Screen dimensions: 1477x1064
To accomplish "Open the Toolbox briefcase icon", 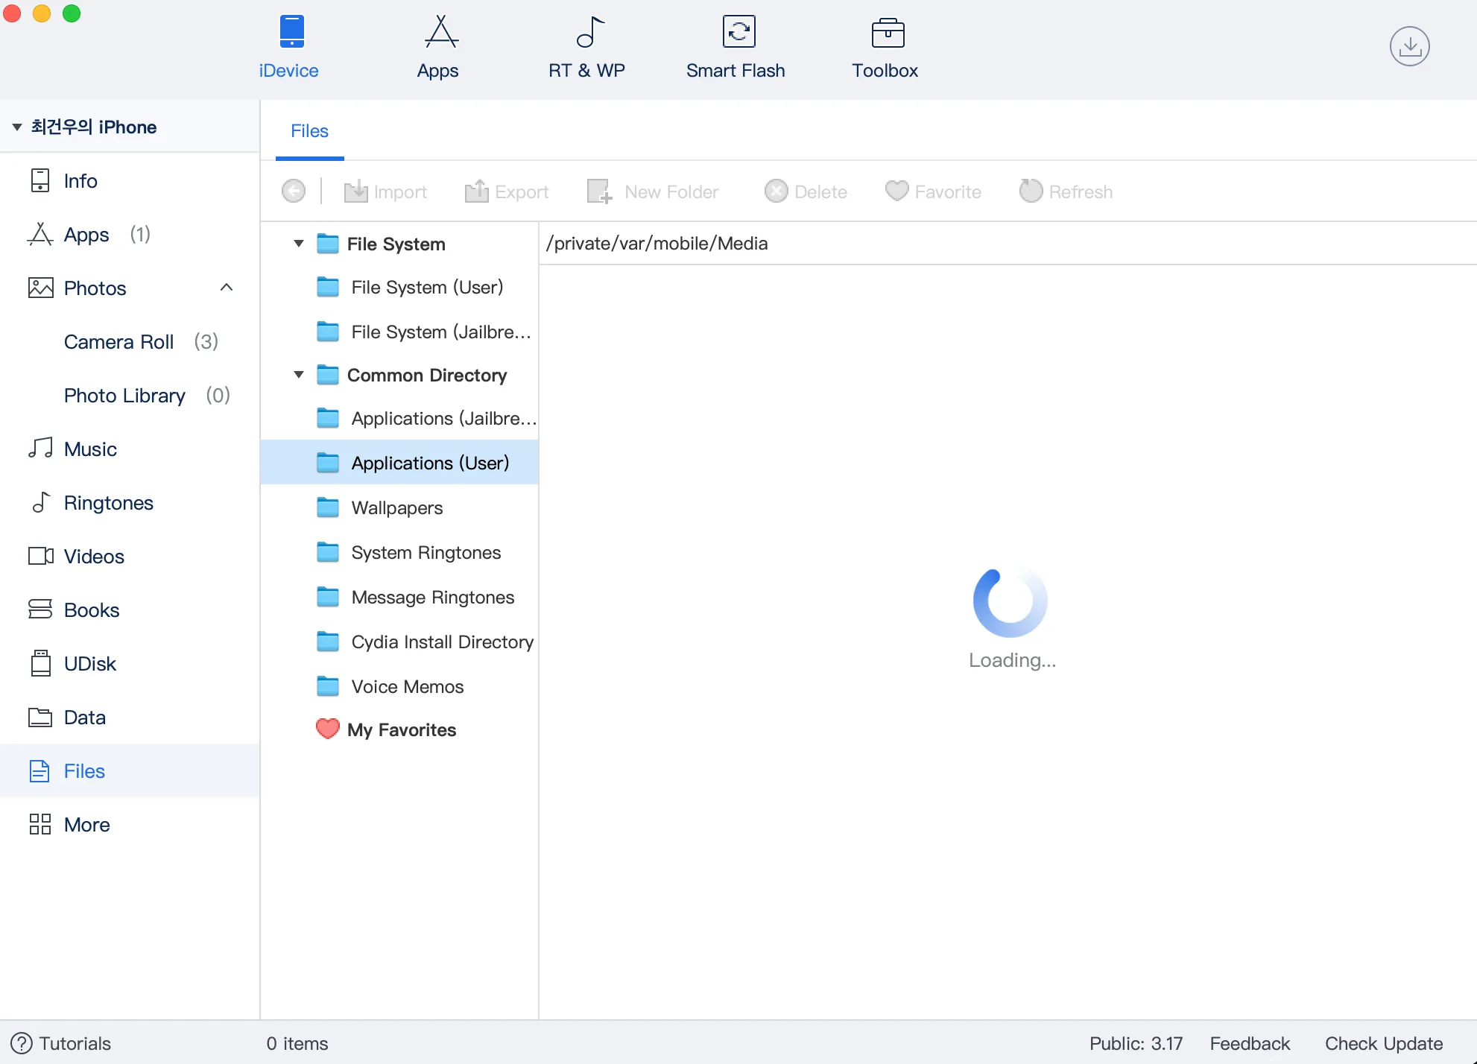I will 888,32.
